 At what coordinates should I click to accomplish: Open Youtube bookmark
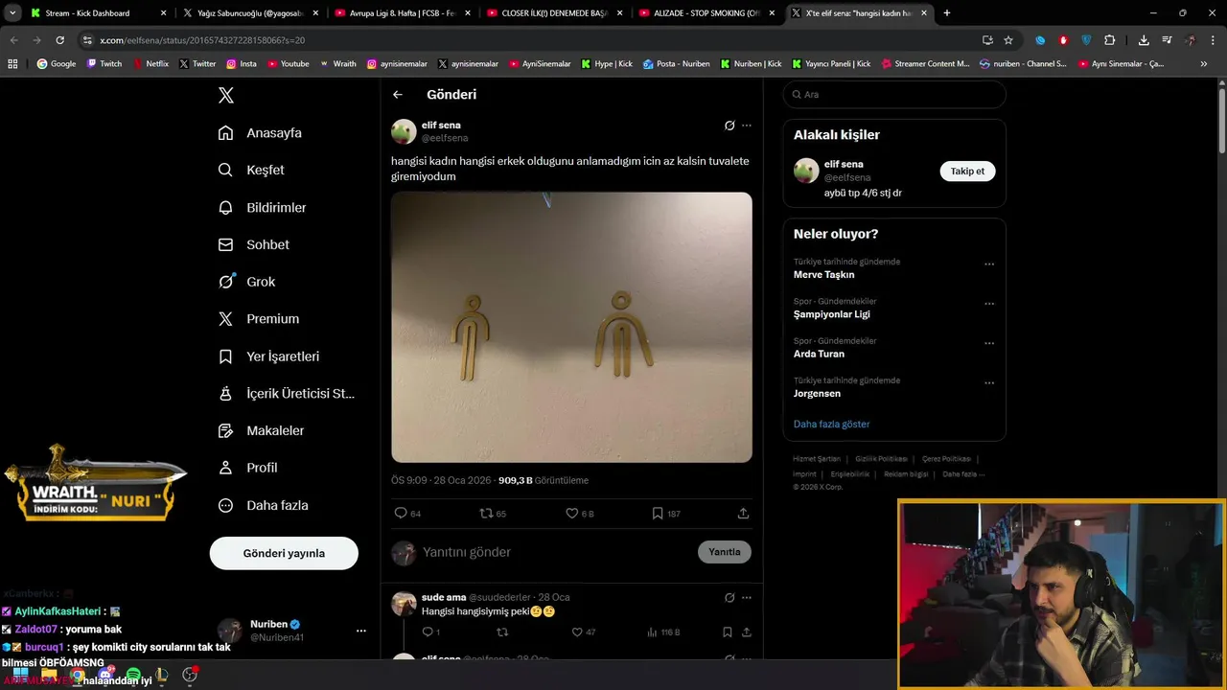(289, 64)
